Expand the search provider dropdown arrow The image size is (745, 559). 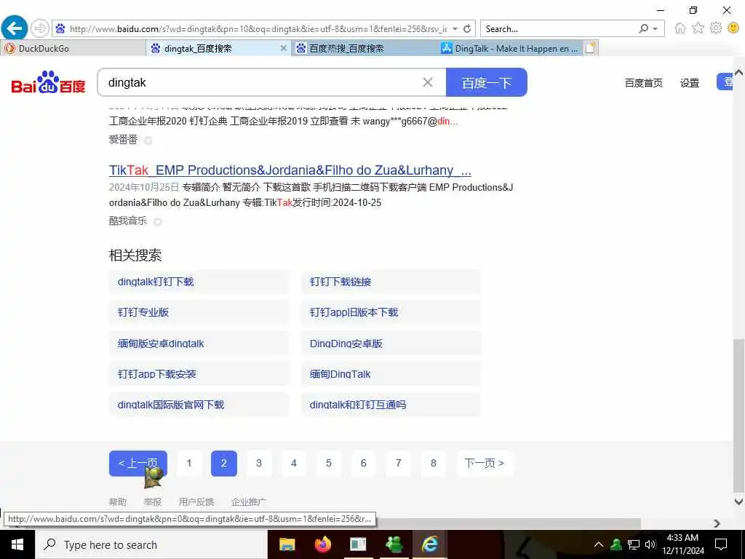coord(656,29)
